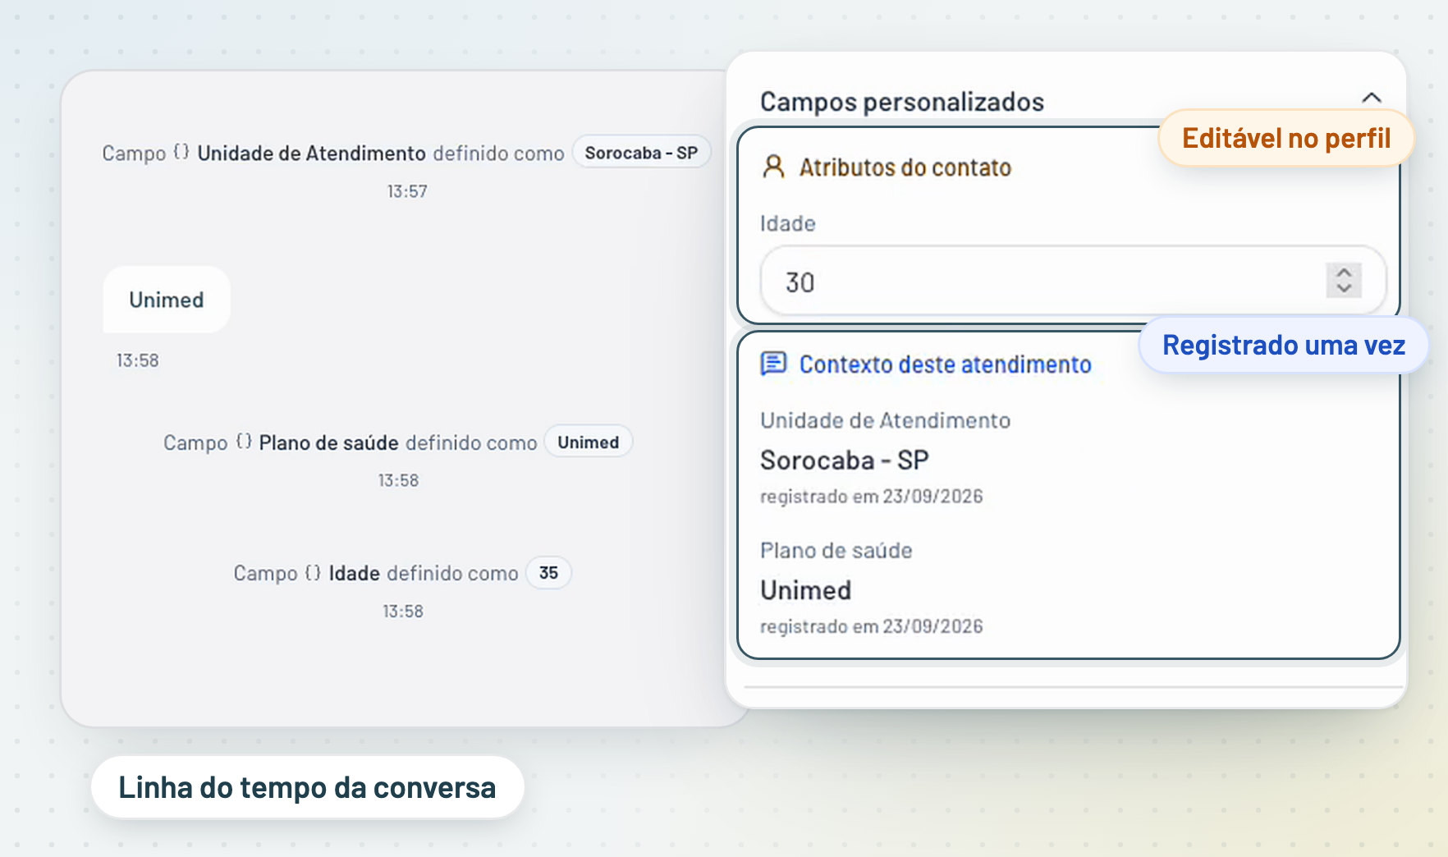The width and height of the screenshot is (1448, 857).
Task: Click the braces icon before Unidade de Atendimento
Action: [x=181, y=152]
